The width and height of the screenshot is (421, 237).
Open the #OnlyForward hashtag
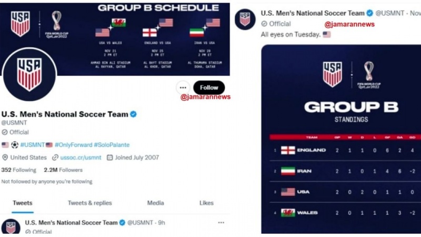click(x=73, y=145)
